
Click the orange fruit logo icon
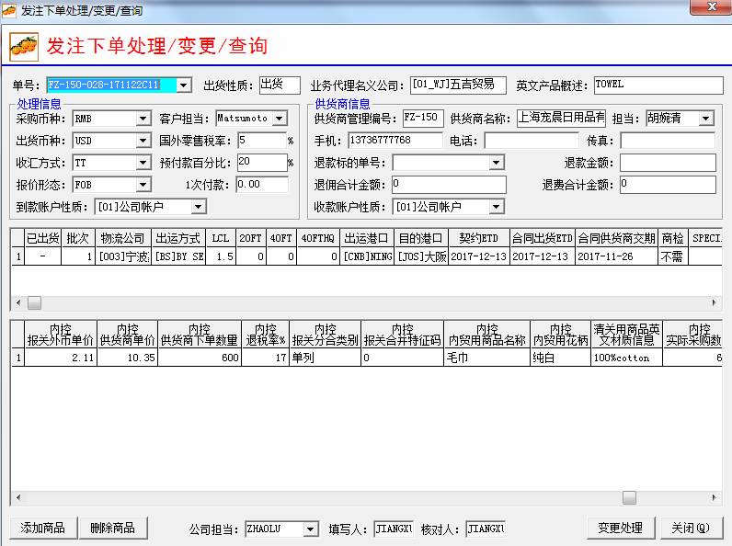24,47
